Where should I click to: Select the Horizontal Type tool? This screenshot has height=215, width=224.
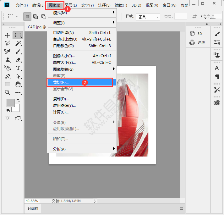click(x=18, y=68)
